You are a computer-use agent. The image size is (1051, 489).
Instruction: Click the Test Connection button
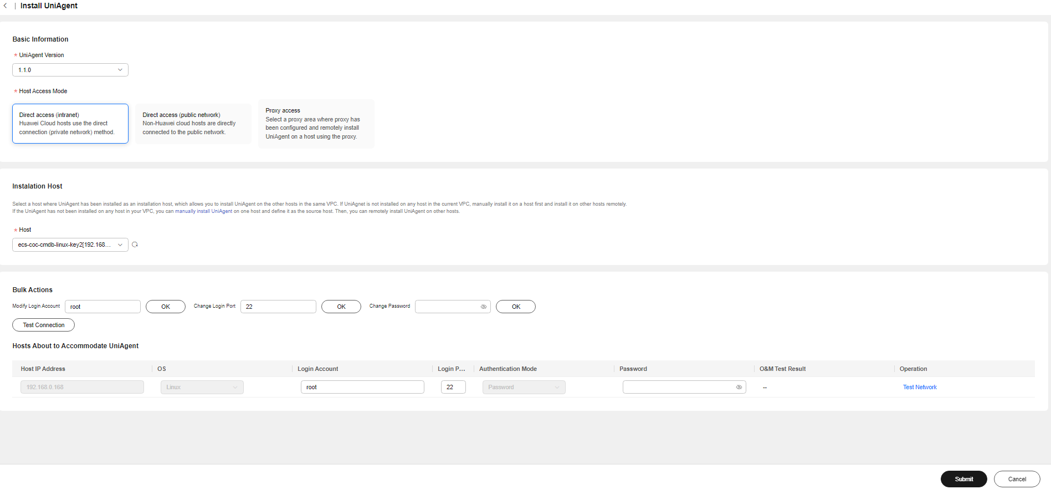point(44,325)
